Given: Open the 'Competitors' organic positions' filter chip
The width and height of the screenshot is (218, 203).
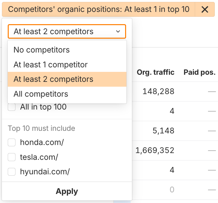Looking at the screenshot, I should [x=99, y=10].
